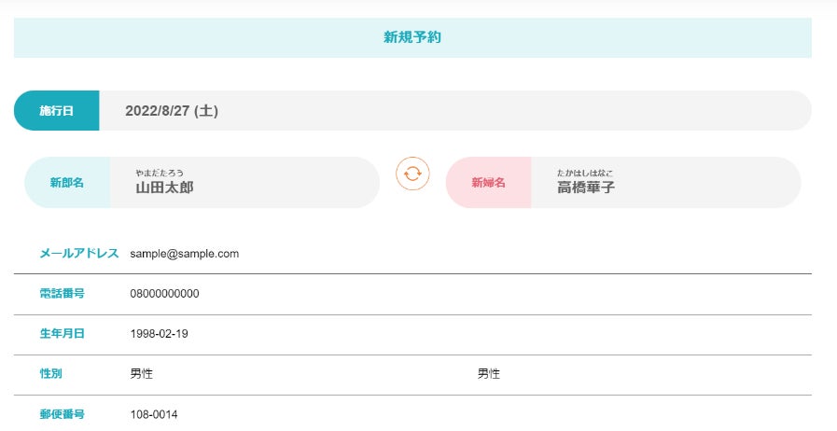The image size is (837, 431).
Task: Select the groom's 男性 gender value
Action: (141, 374)
